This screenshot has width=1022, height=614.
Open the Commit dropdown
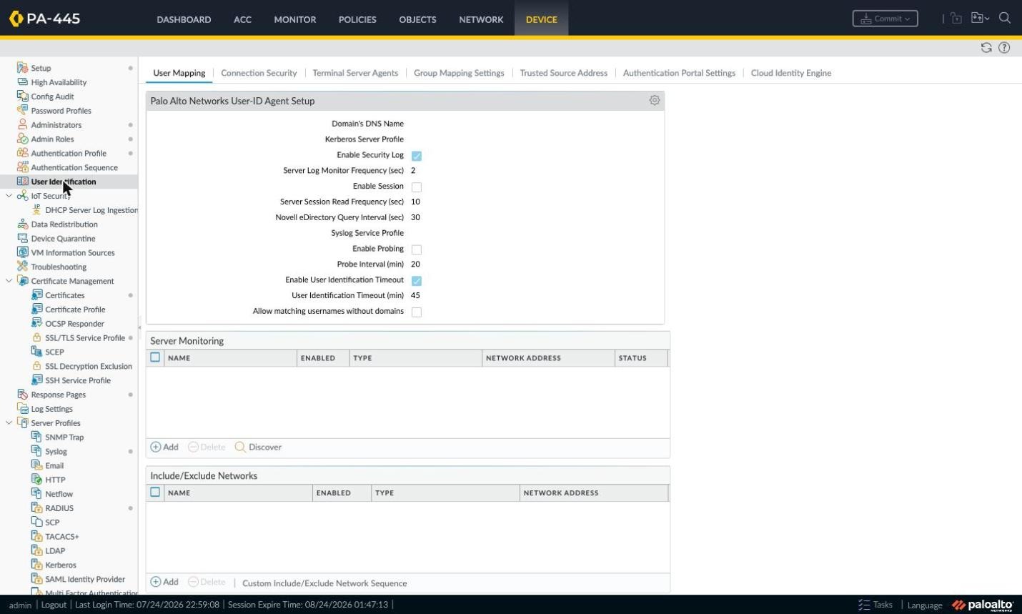click(x=885, y=19)
